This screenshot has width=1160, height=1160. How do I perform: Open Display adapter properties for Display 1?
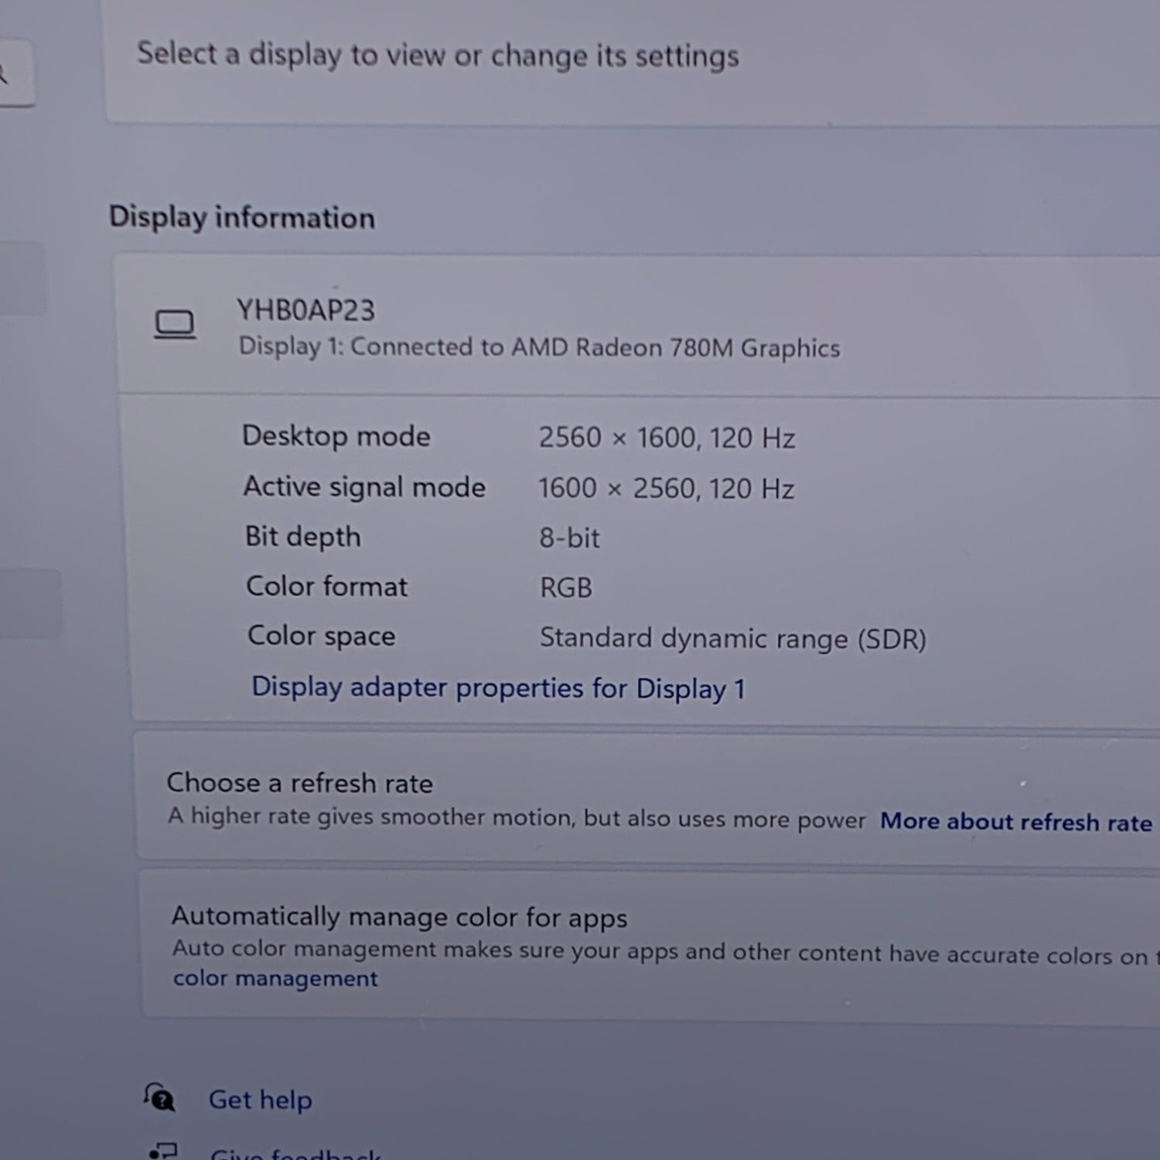(x=498, y=687)
